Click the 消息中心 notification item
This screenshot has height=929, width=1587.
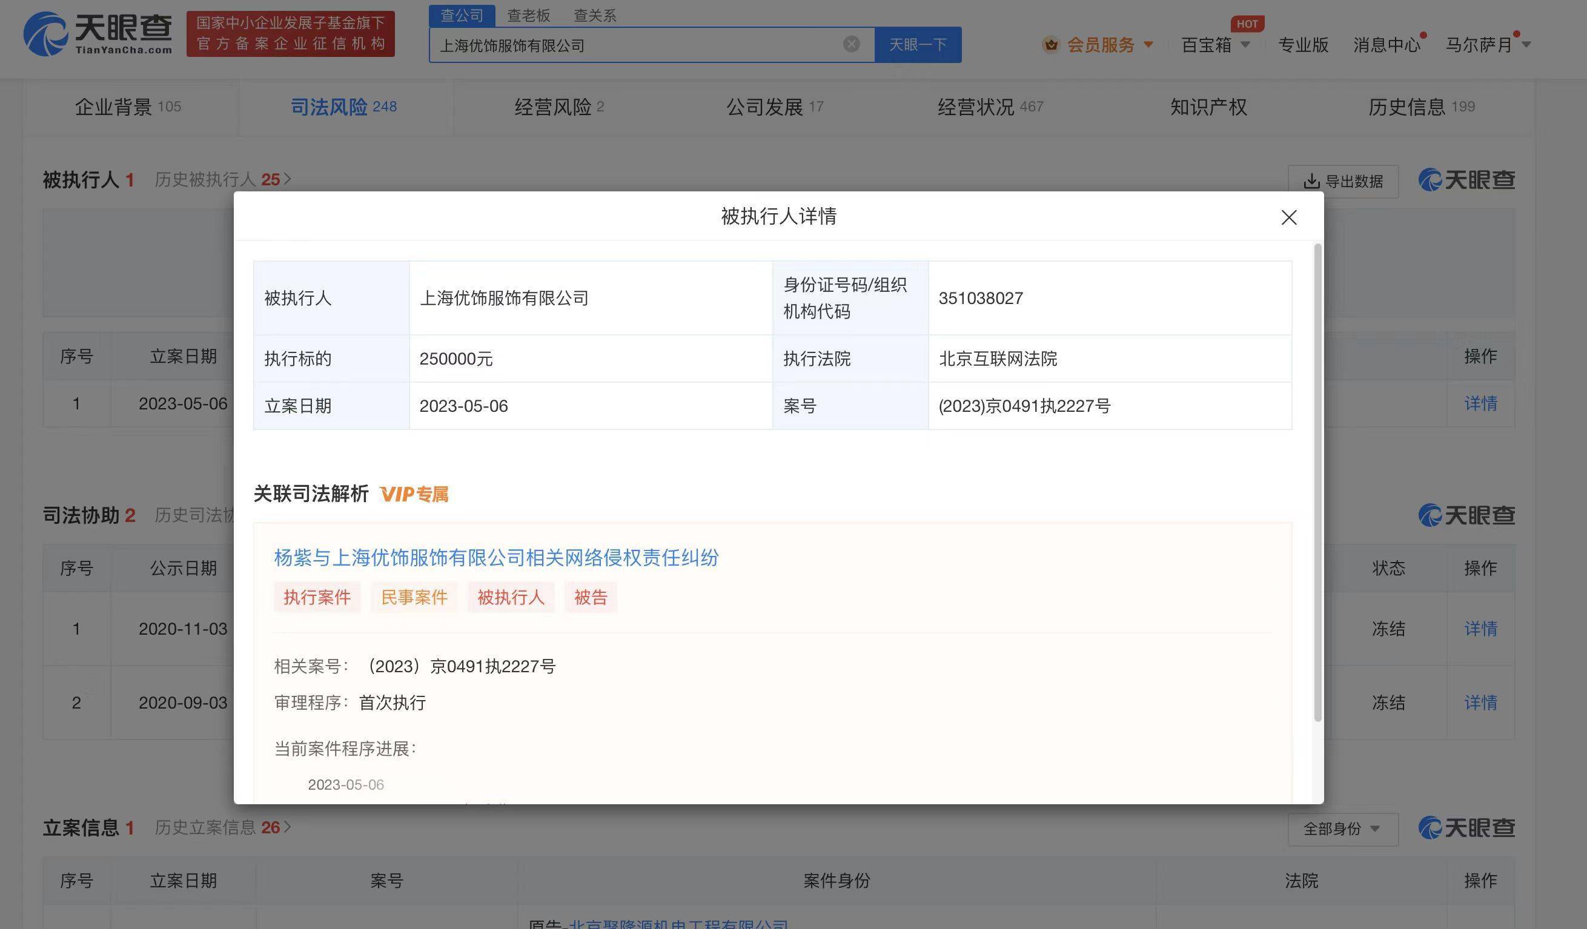tap(1386, 45)
